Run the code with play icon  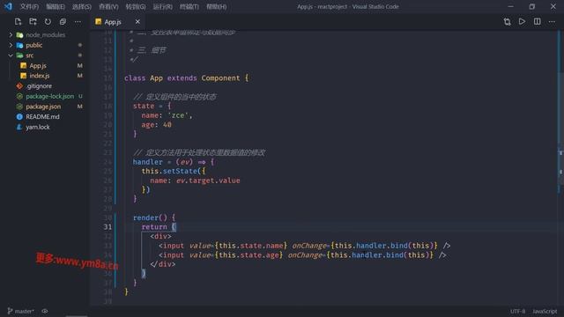point(522,21)
